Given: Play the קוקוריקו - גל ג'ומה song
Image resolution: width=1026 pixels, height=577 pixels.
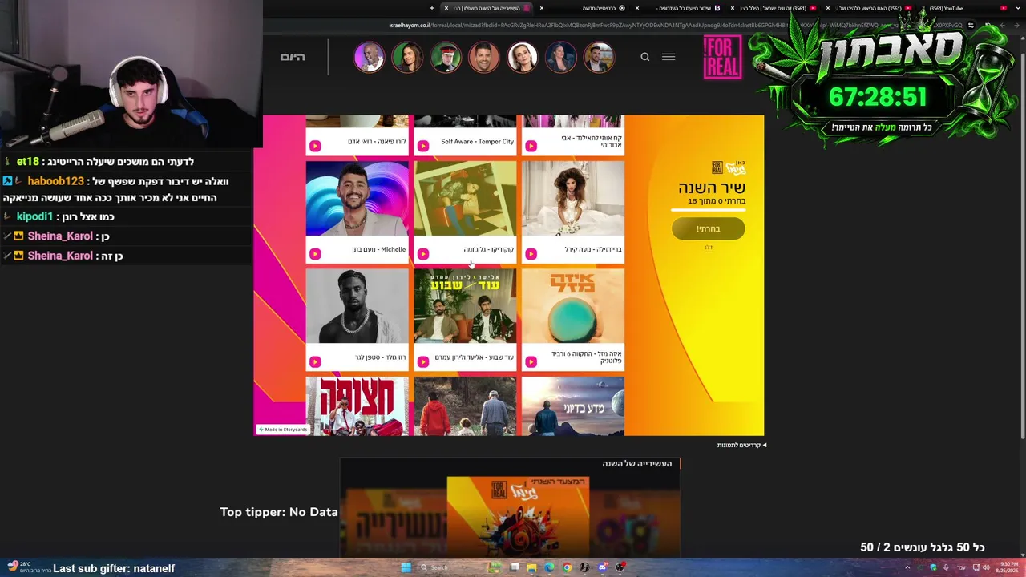Looking at the screenshot, I should [x=423, y=253].
